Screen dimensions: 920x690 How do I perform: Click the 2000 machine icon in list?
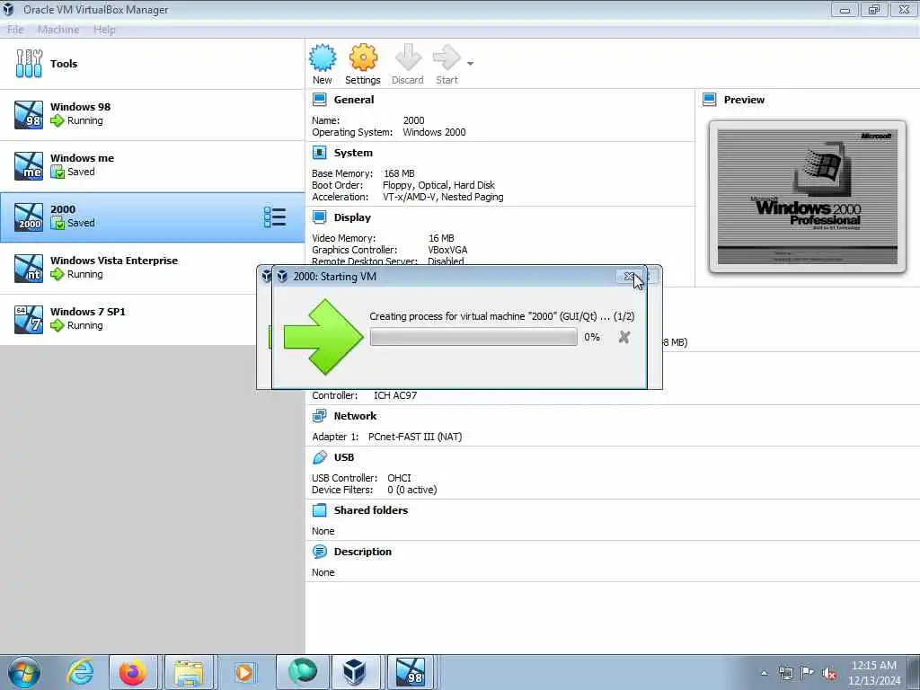point(29,217)
